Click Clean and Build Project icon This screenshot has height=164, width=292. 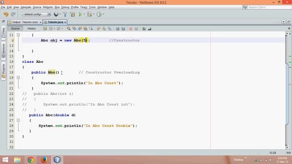pos(73,14)
